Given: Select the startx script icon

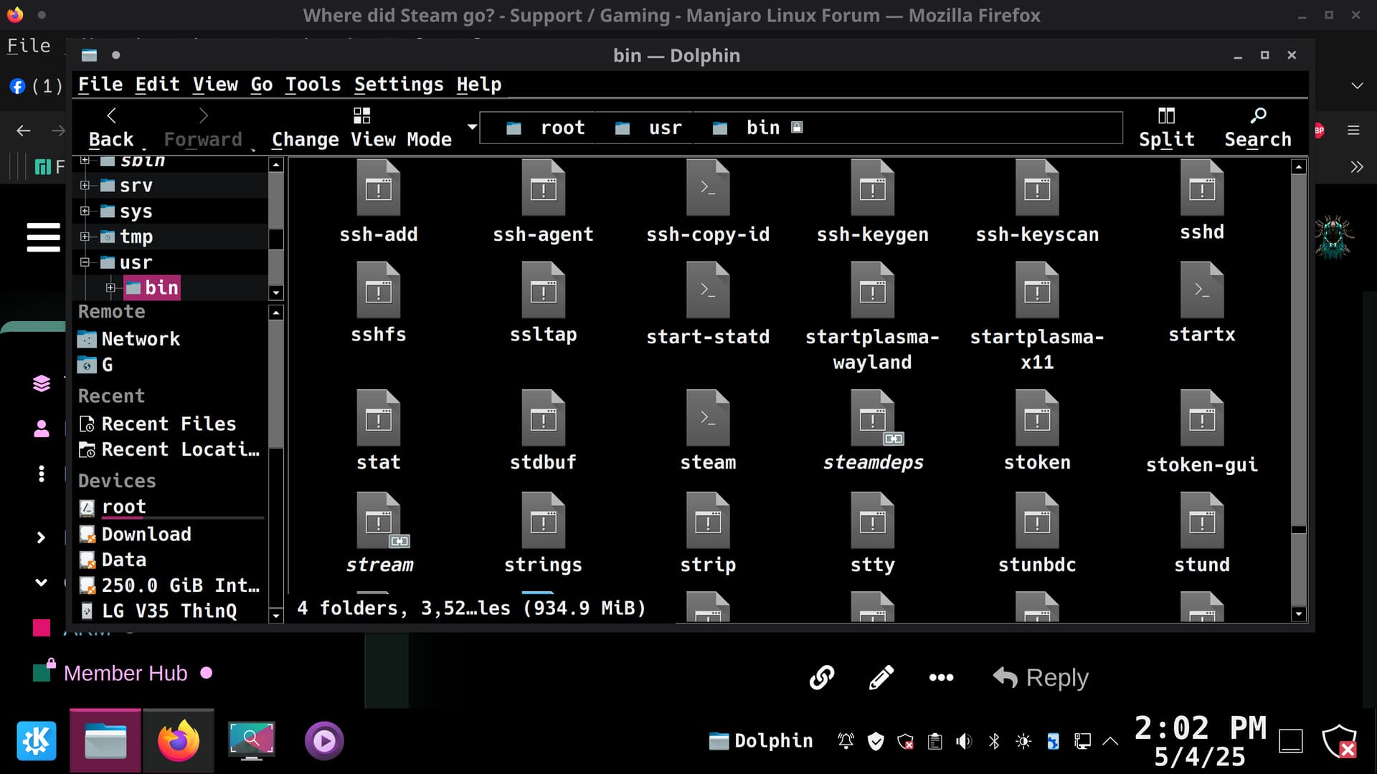Looking at the screenshot, I should 1202,290.
